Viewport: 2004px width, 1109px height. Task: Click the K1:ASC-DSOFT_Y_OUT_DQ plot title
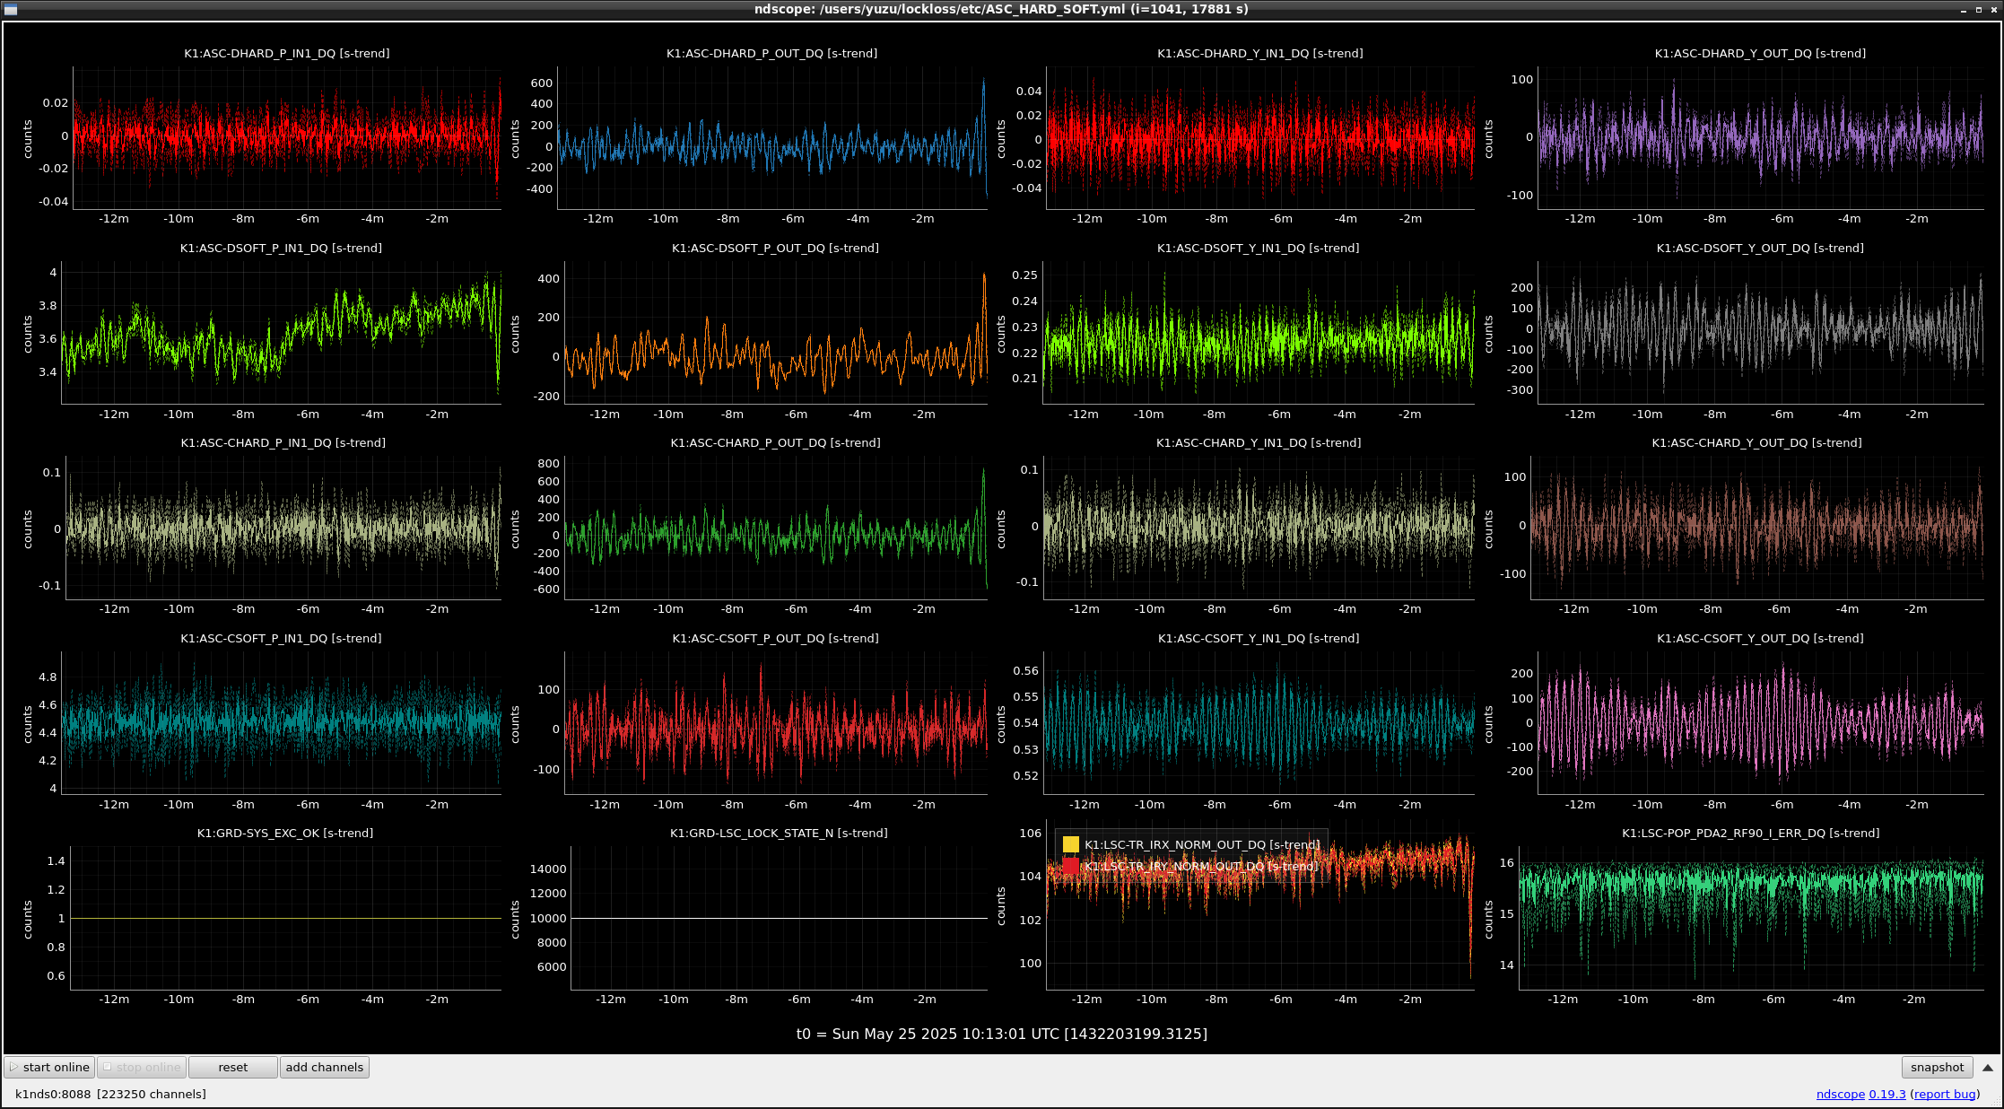[x=1760, y=249]
